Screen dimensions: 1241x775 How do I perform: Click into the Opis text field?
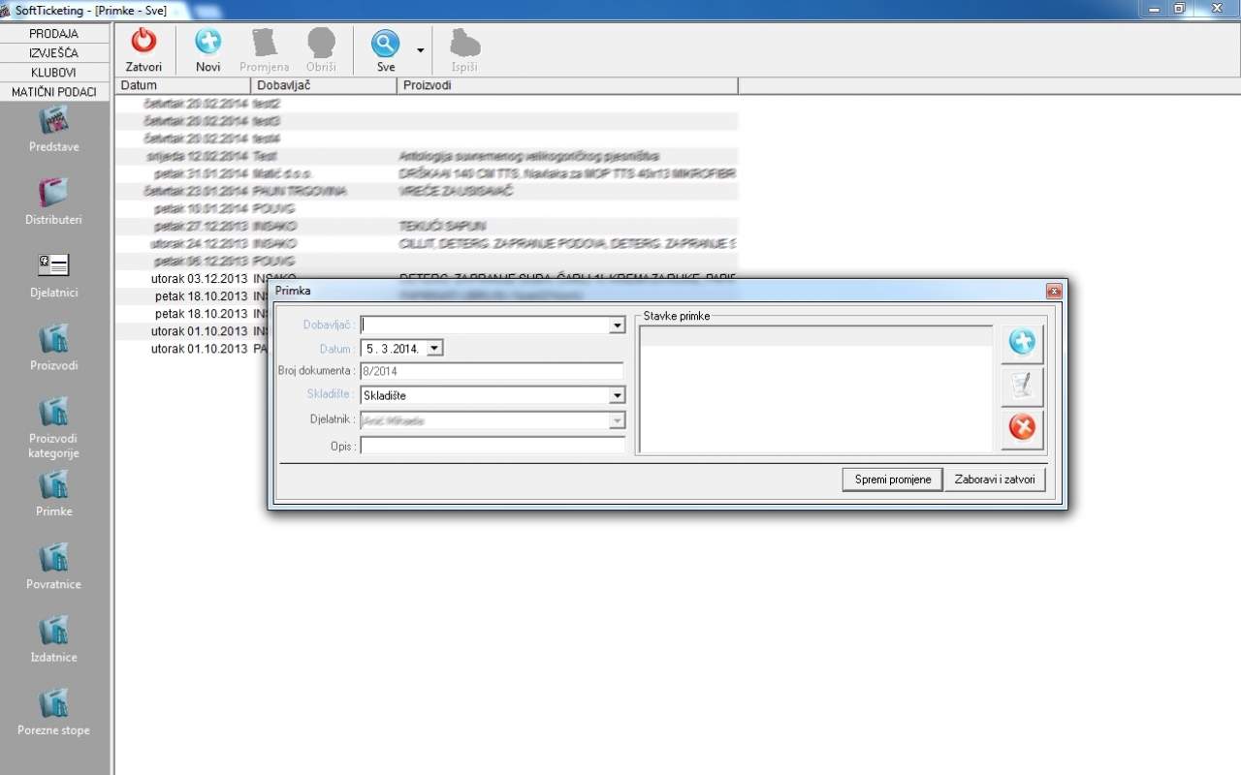[x=493, y=447]
